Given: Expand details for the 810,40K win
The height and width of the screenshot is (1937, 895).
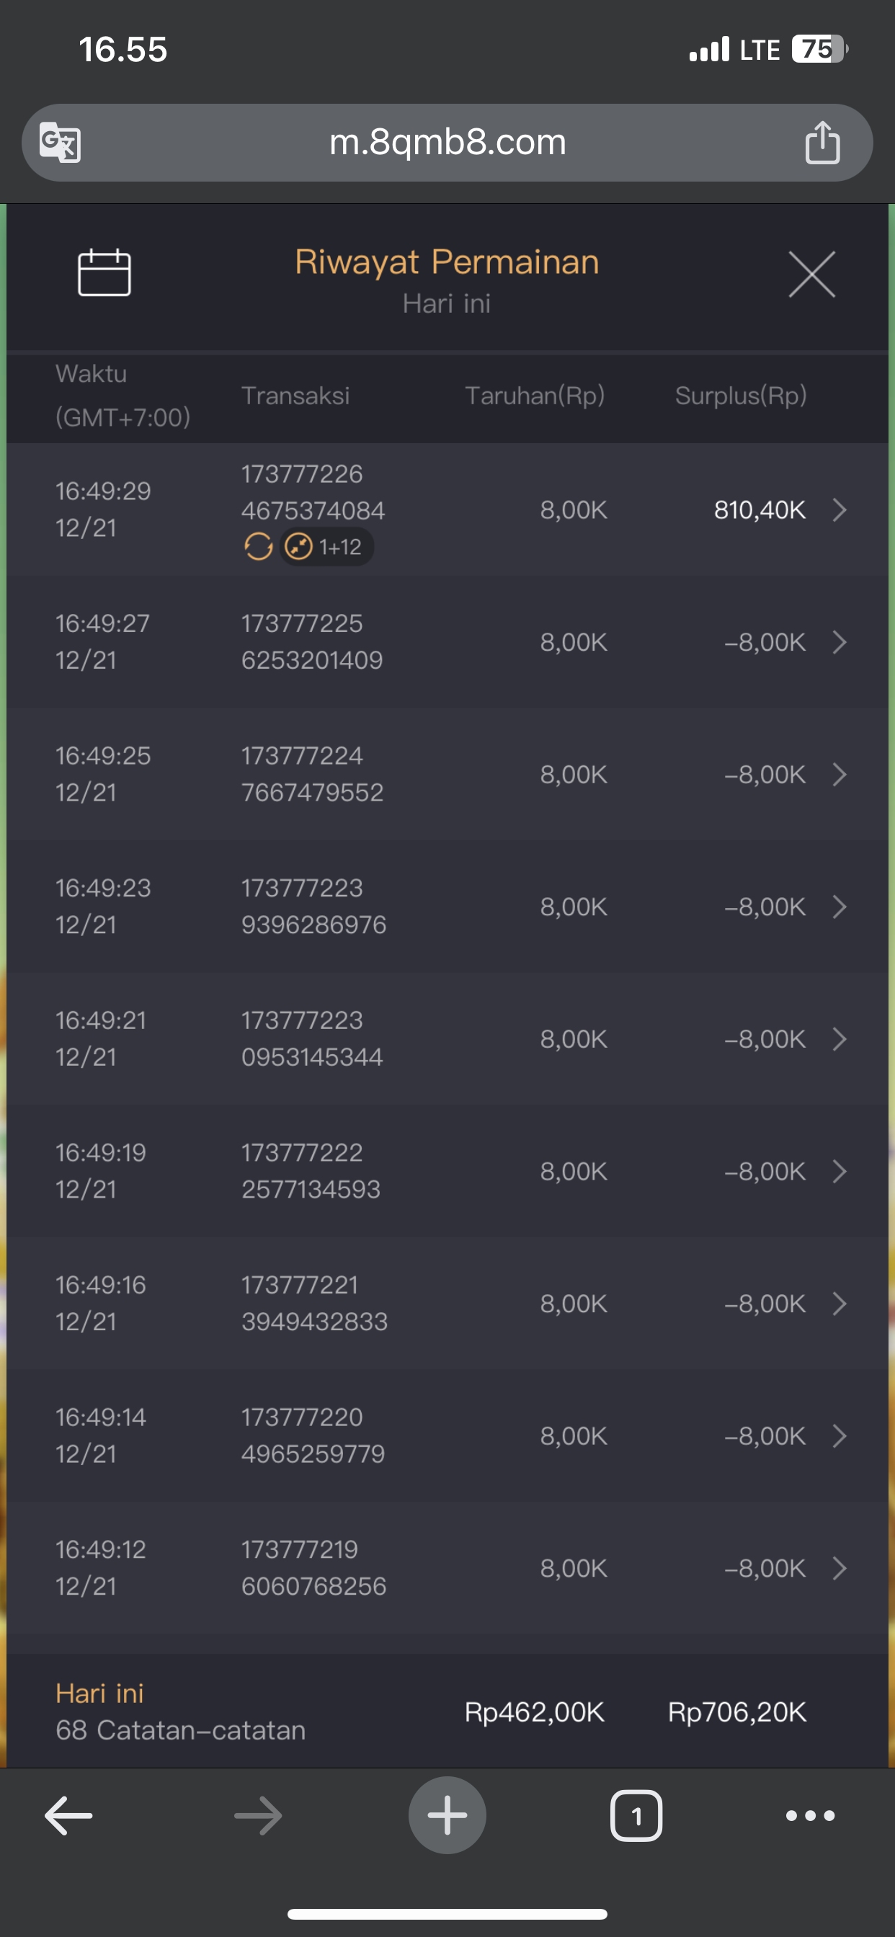Looking at the screenshot, I should [x=840, y=509].
